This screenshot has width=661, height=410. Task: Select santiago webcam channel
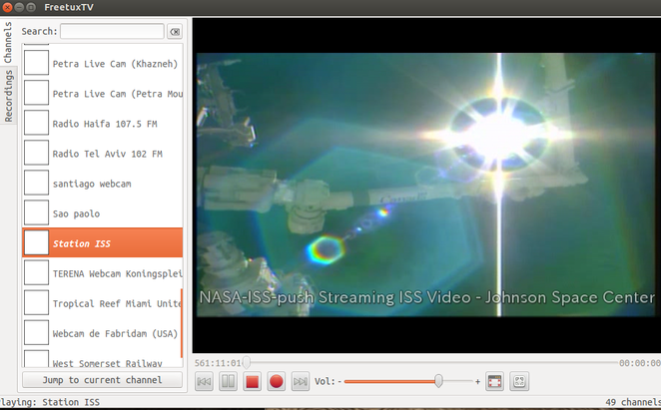(x=103, y=184)
